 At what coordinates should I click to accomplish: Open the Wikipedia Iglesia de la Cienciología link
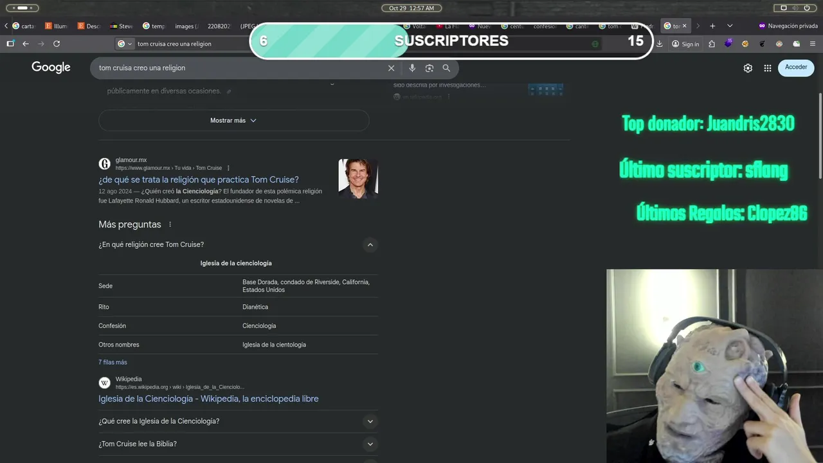pos(208,399)
